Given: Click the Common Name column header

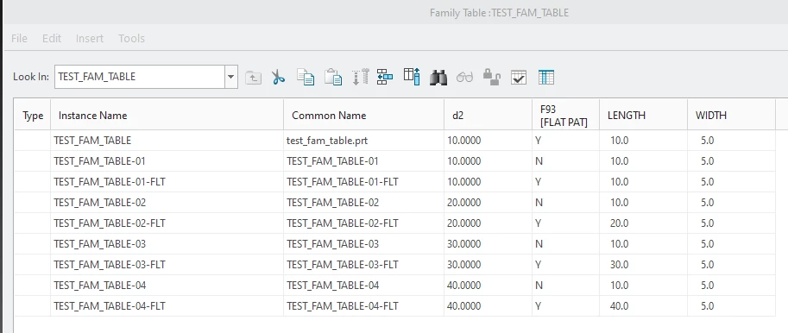Looking at the screenshot, I should pyautogui.click(x=364, y=116).
